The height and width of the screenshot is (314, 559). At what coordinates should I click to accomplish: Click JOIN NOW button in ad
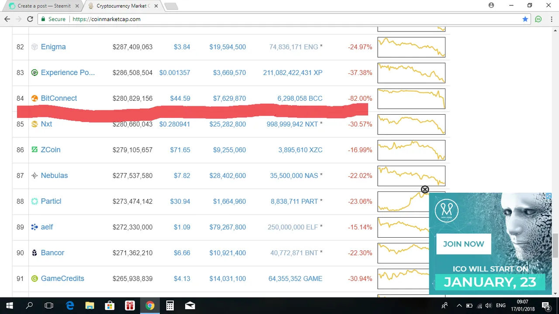[463, 244]
